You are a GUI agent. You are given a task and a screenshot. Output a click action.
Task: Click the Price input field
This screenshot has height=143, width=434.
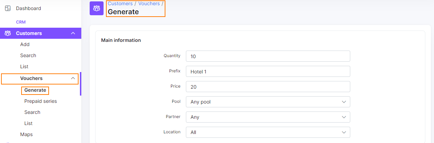268,87
